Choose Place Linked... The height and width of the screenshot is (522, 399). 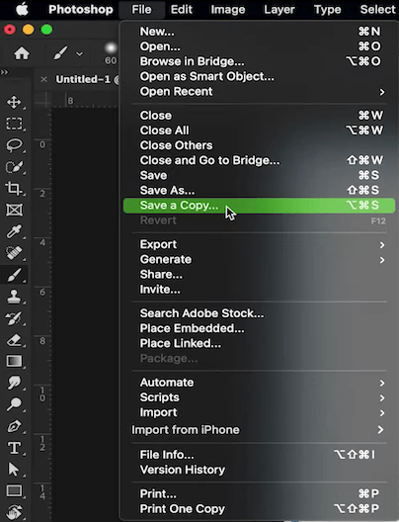(260, 343)
